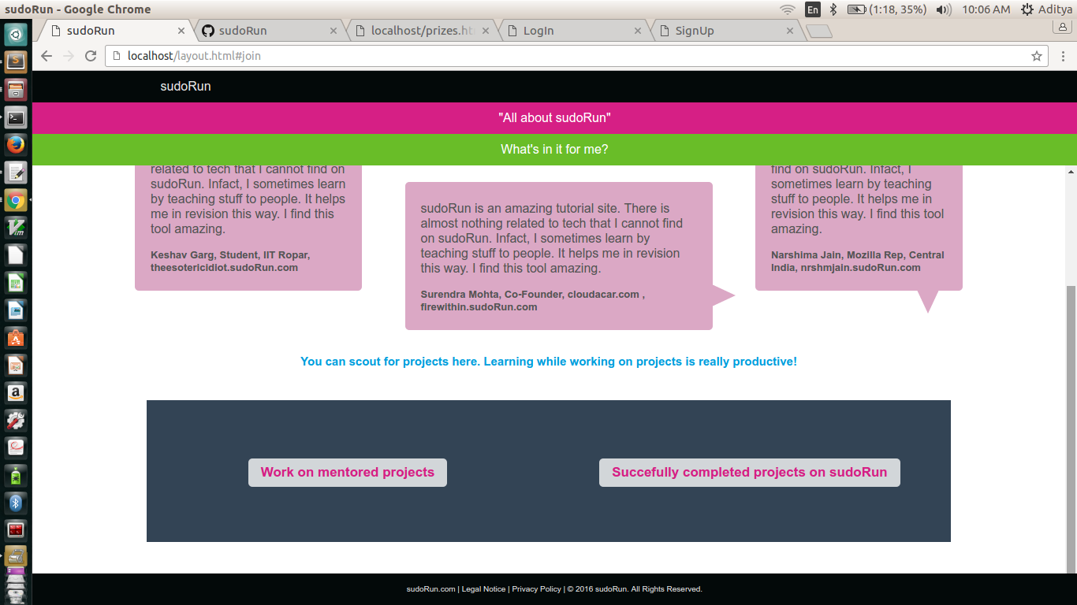Close the GitHub sudoRun tab
This screenshot has height=605, width=1077.
pos(334,31)
